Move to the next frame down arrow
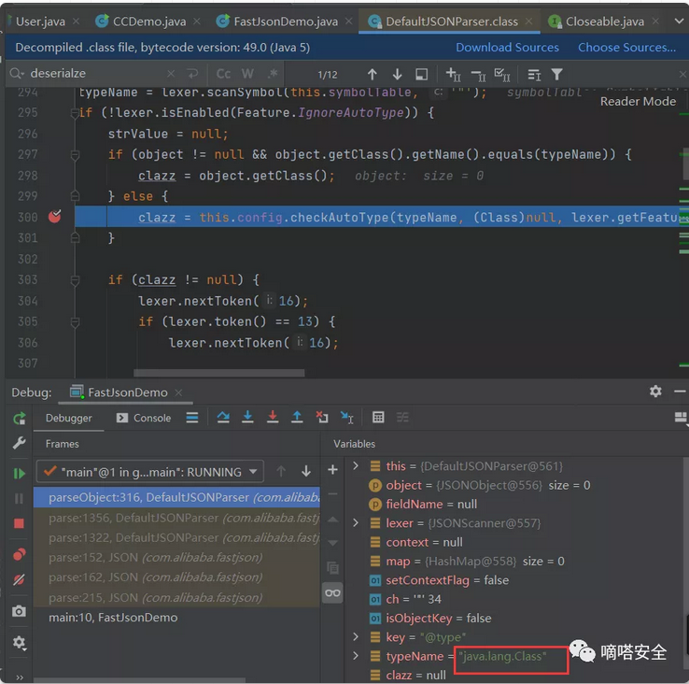The height and width of the screenshot is (684, 689). point(306,472)
